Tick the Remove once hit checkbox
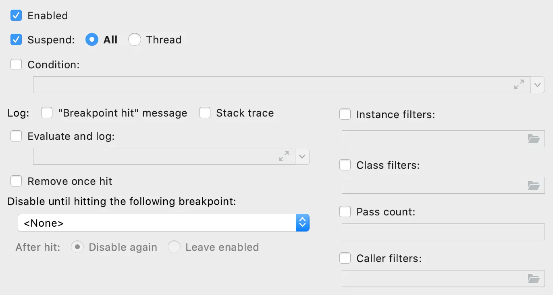The height and width of the screenshot is (295, 553). click(16, 181)
